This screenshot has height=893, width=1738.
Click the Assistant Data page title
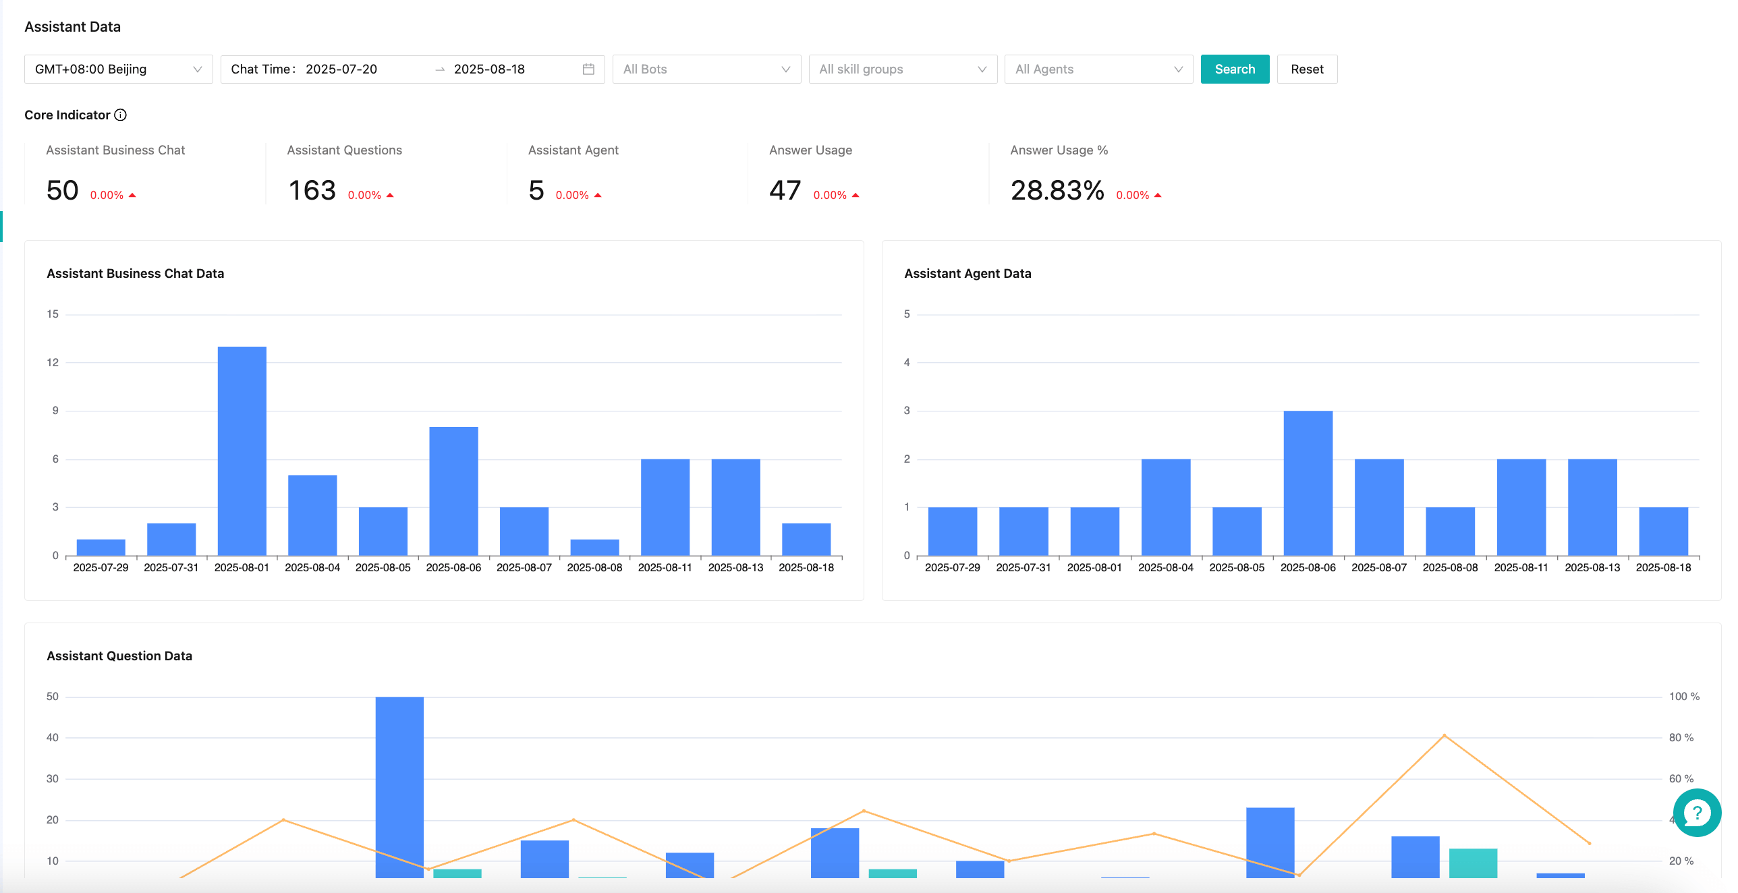click(73, 27)
